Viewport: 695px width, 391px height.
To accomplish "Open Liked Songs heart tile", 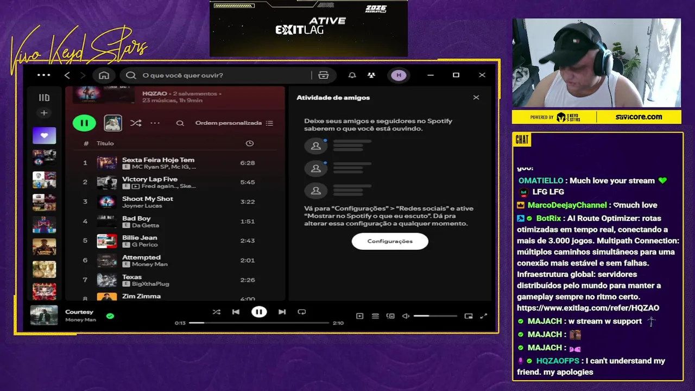I will (44, 135).
